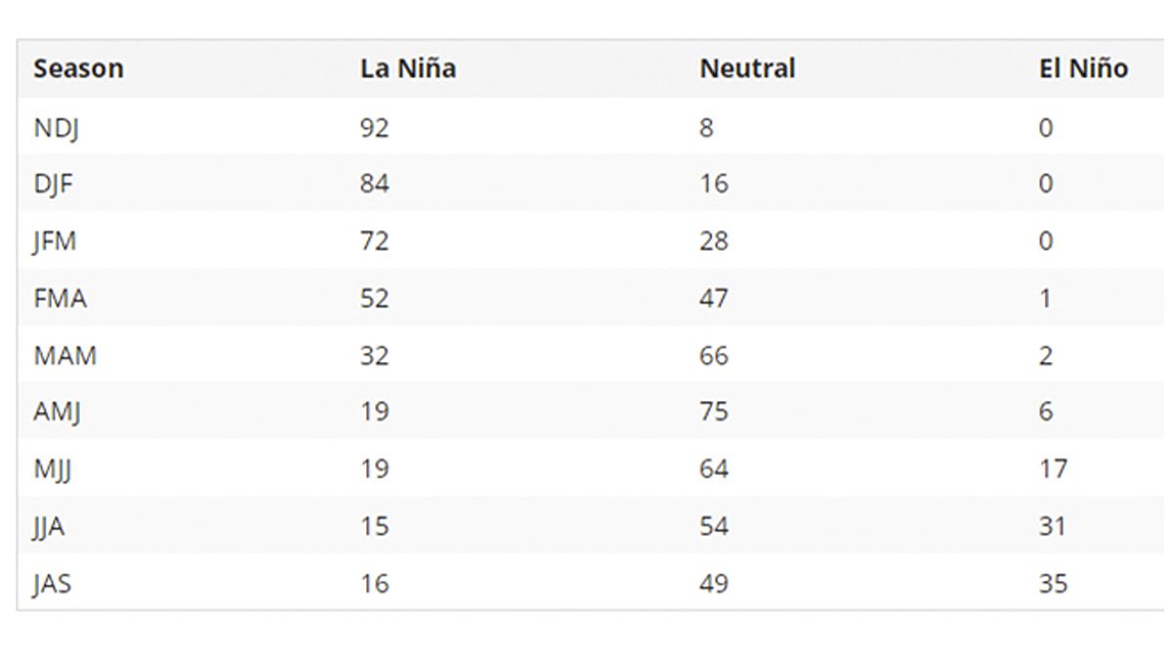Select the El Niño column header
Screen dimensions: 1172x659
coord(1083,68)
